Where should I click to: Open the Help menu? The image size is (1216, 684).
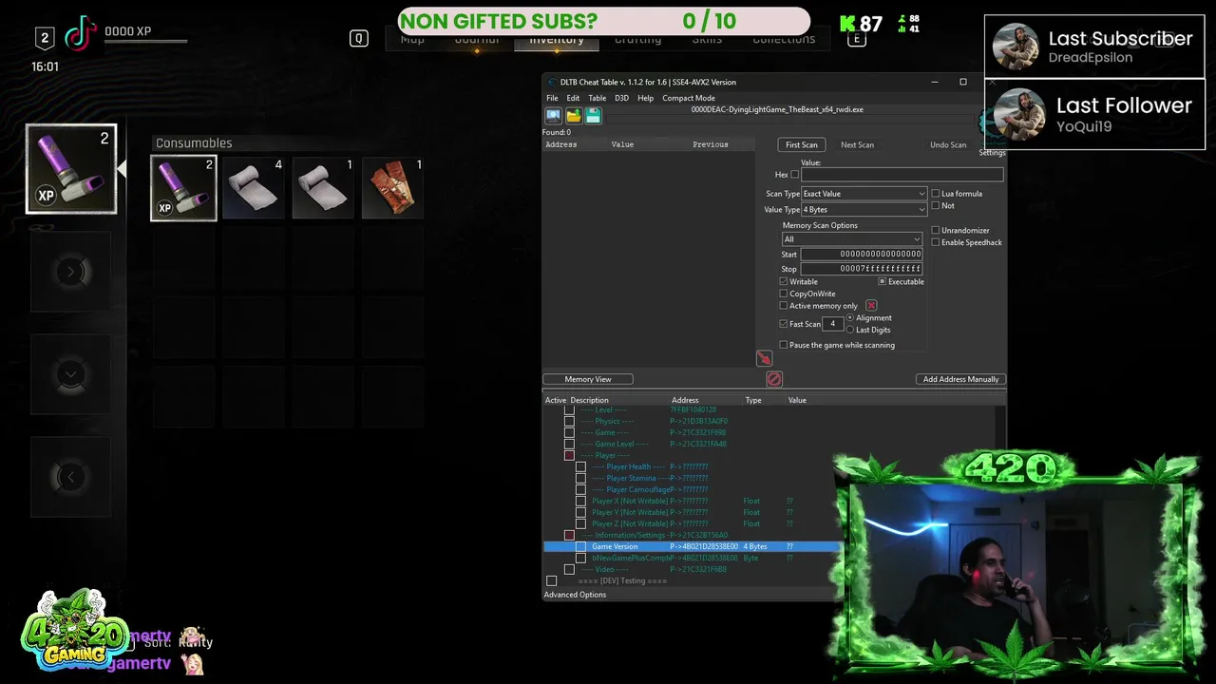(645, 98)
